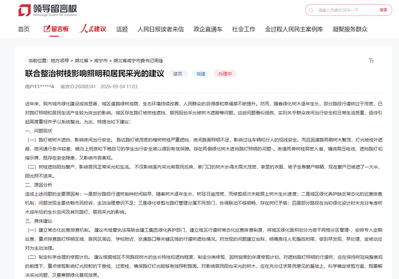Open the 话题 nav item
Screen dimensions: 399x279
click(122, 29)
